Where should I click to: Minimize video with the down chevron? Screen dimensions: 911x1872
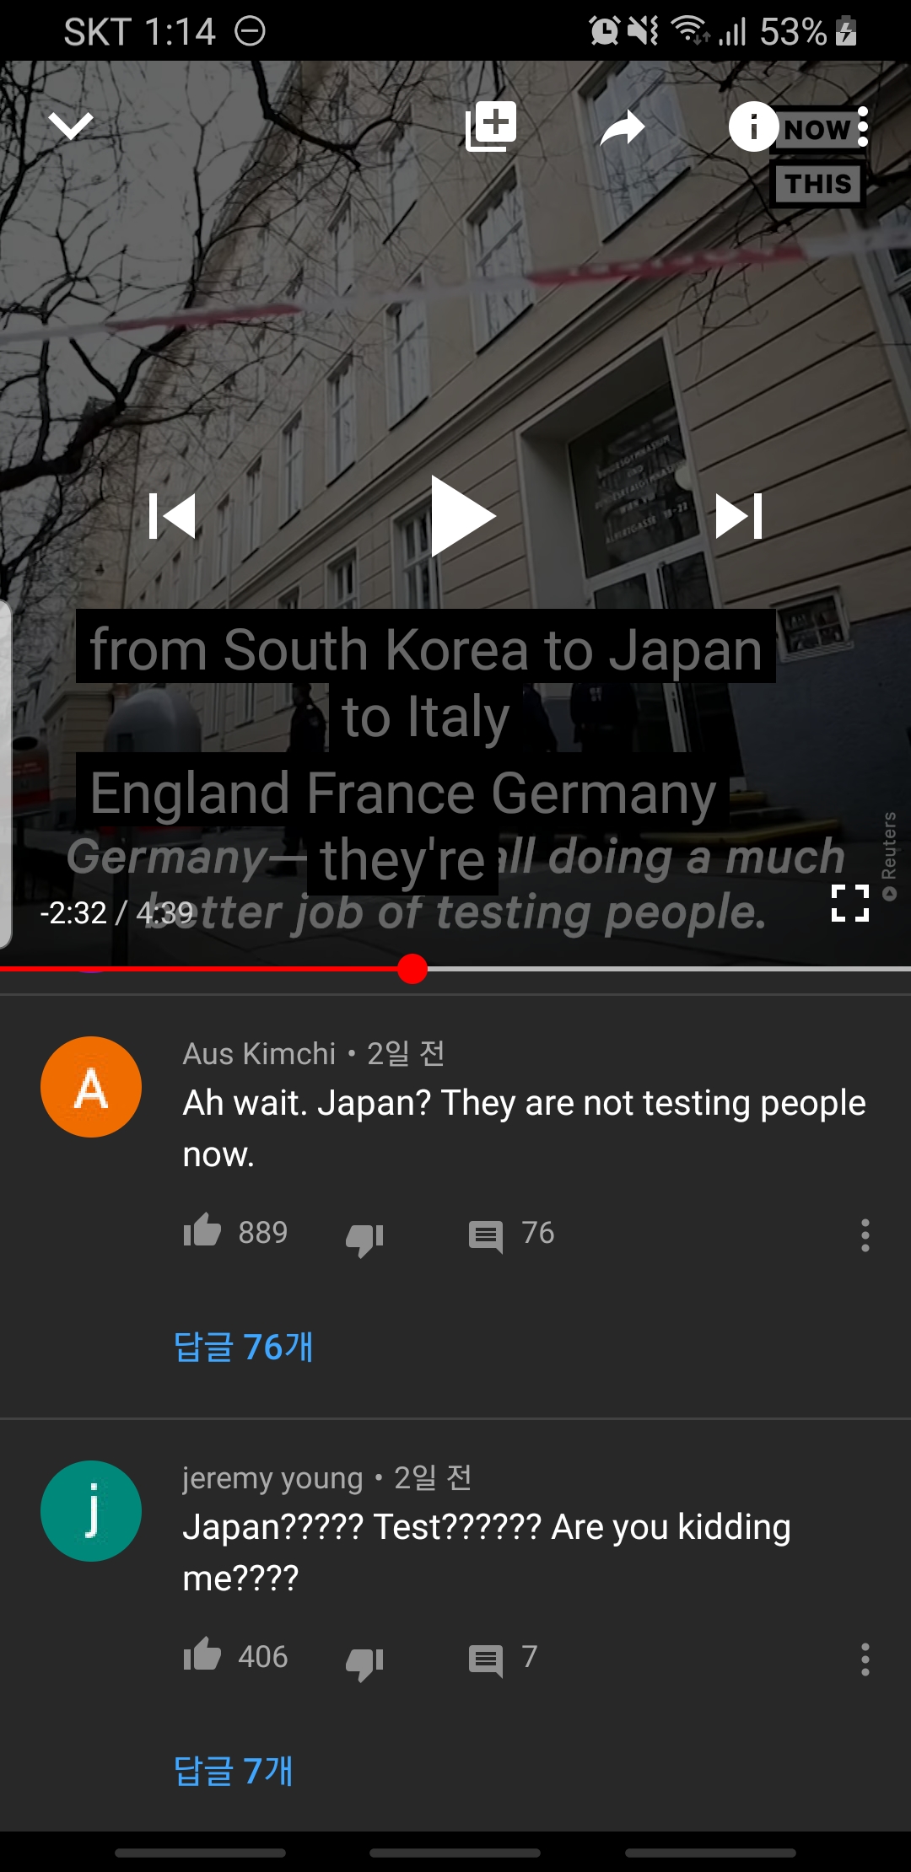coord(71,126)
